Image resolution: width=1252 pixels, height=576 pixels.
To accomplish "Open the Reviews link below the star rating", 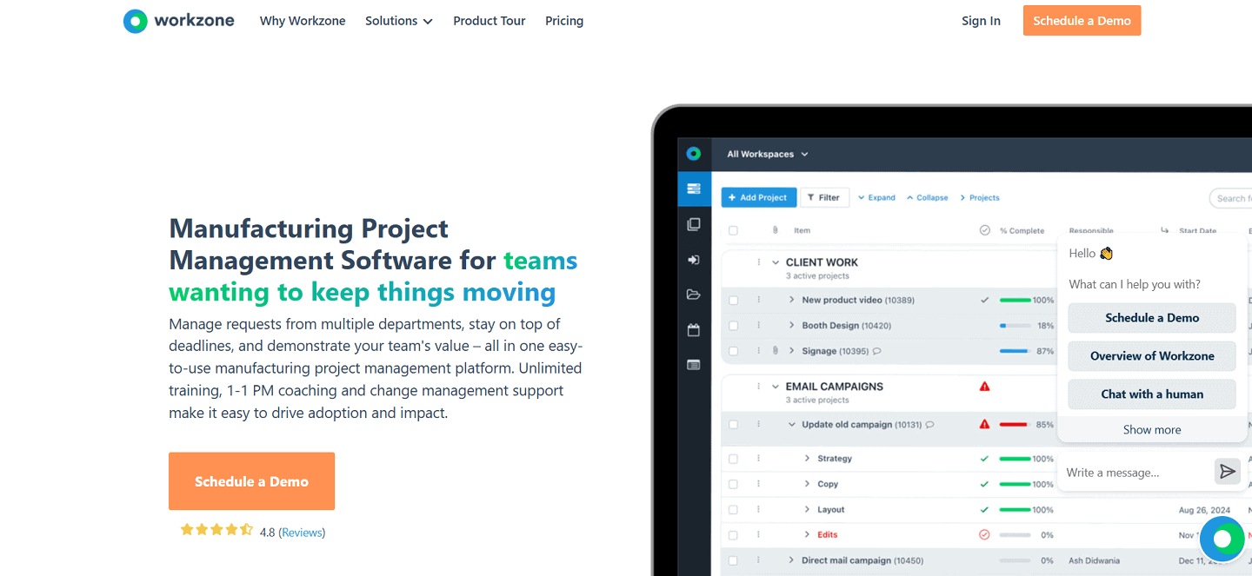I will (x=302, y=531).
